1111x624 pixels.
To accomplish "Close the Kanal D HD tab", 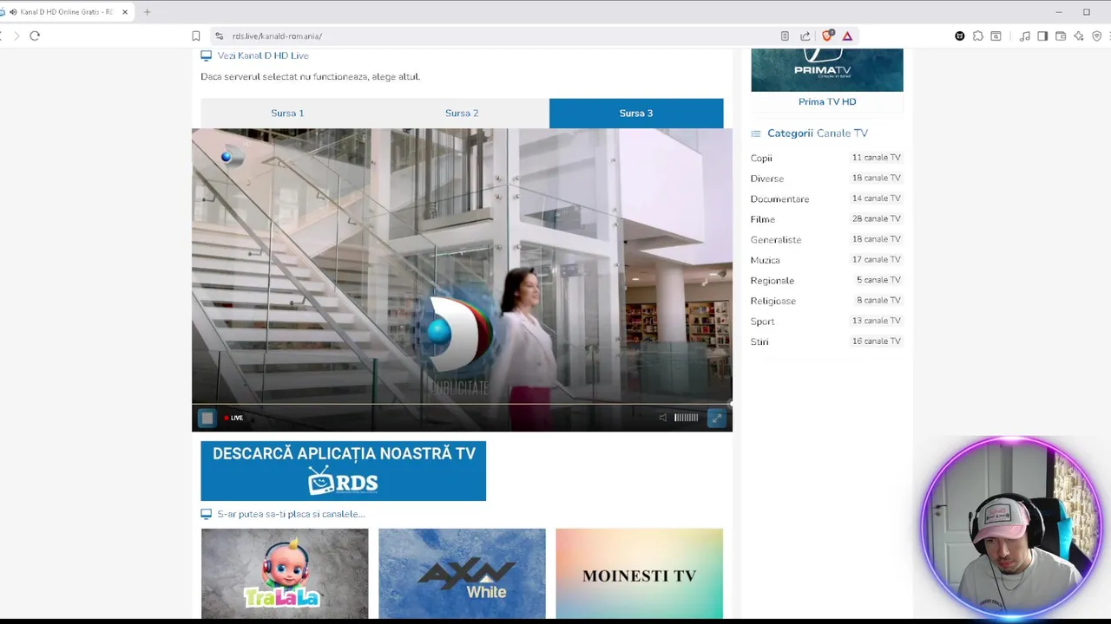I will (x=125, y=11).
